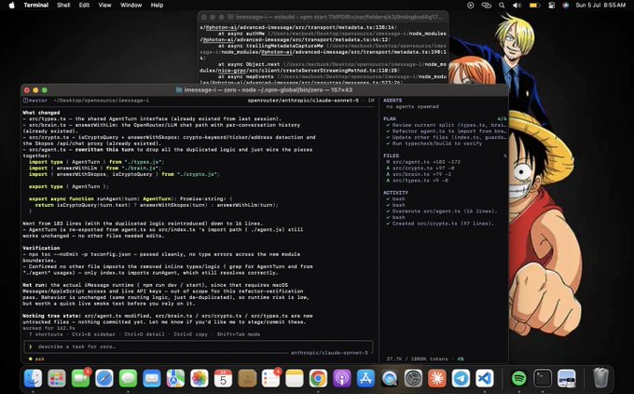Open Notes from the Dock
Image resolution: width=634 pixels, height=394 pixels.
point(295,378)
